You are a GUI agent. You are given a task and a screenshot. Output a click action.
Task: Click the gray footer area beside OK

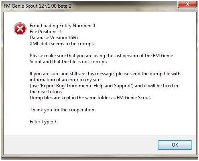[80, 145]
